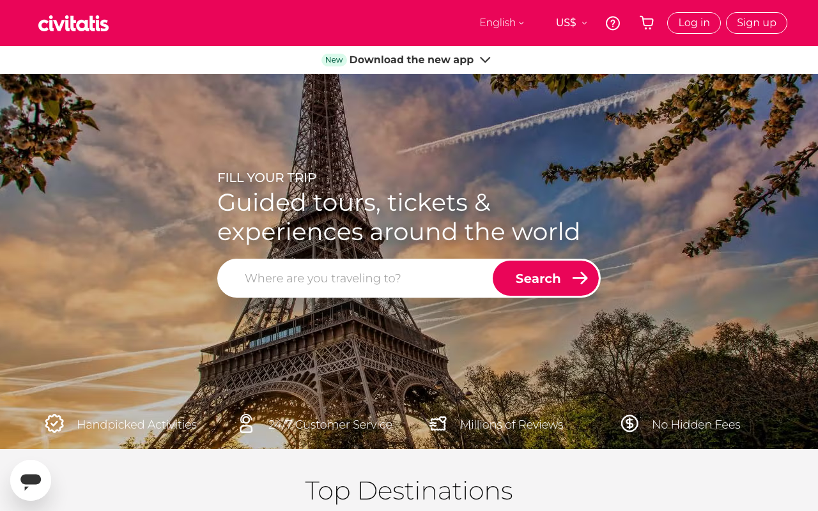818x511 pixels.
Task: Click the green New badge
Action: (334, 59)
